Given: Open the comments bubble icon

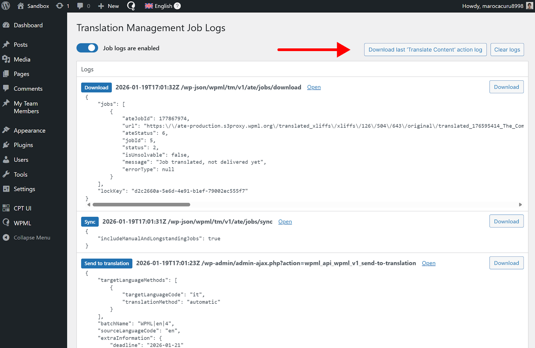Looking at the screenshot, I should [80, 6].
